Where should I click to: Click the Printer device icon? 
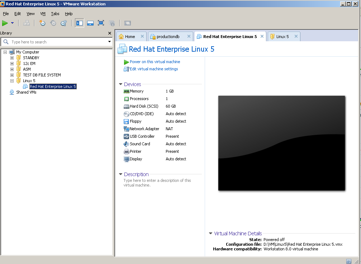[x=127, y=152]
